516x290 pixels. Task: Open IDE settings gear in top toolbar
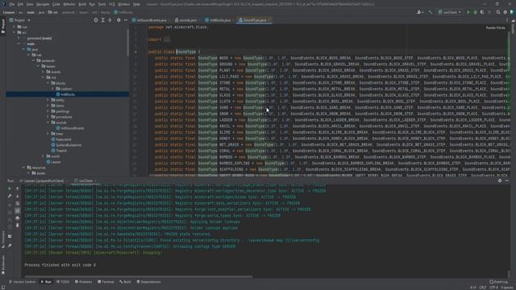(506, 12)
